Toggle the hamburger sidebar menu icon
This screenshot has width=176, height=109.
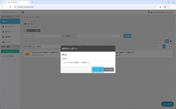23,12
